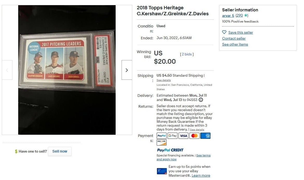304x180 pixels.
Task: View seller's 290 feedback score
Action: coord(240,16)
